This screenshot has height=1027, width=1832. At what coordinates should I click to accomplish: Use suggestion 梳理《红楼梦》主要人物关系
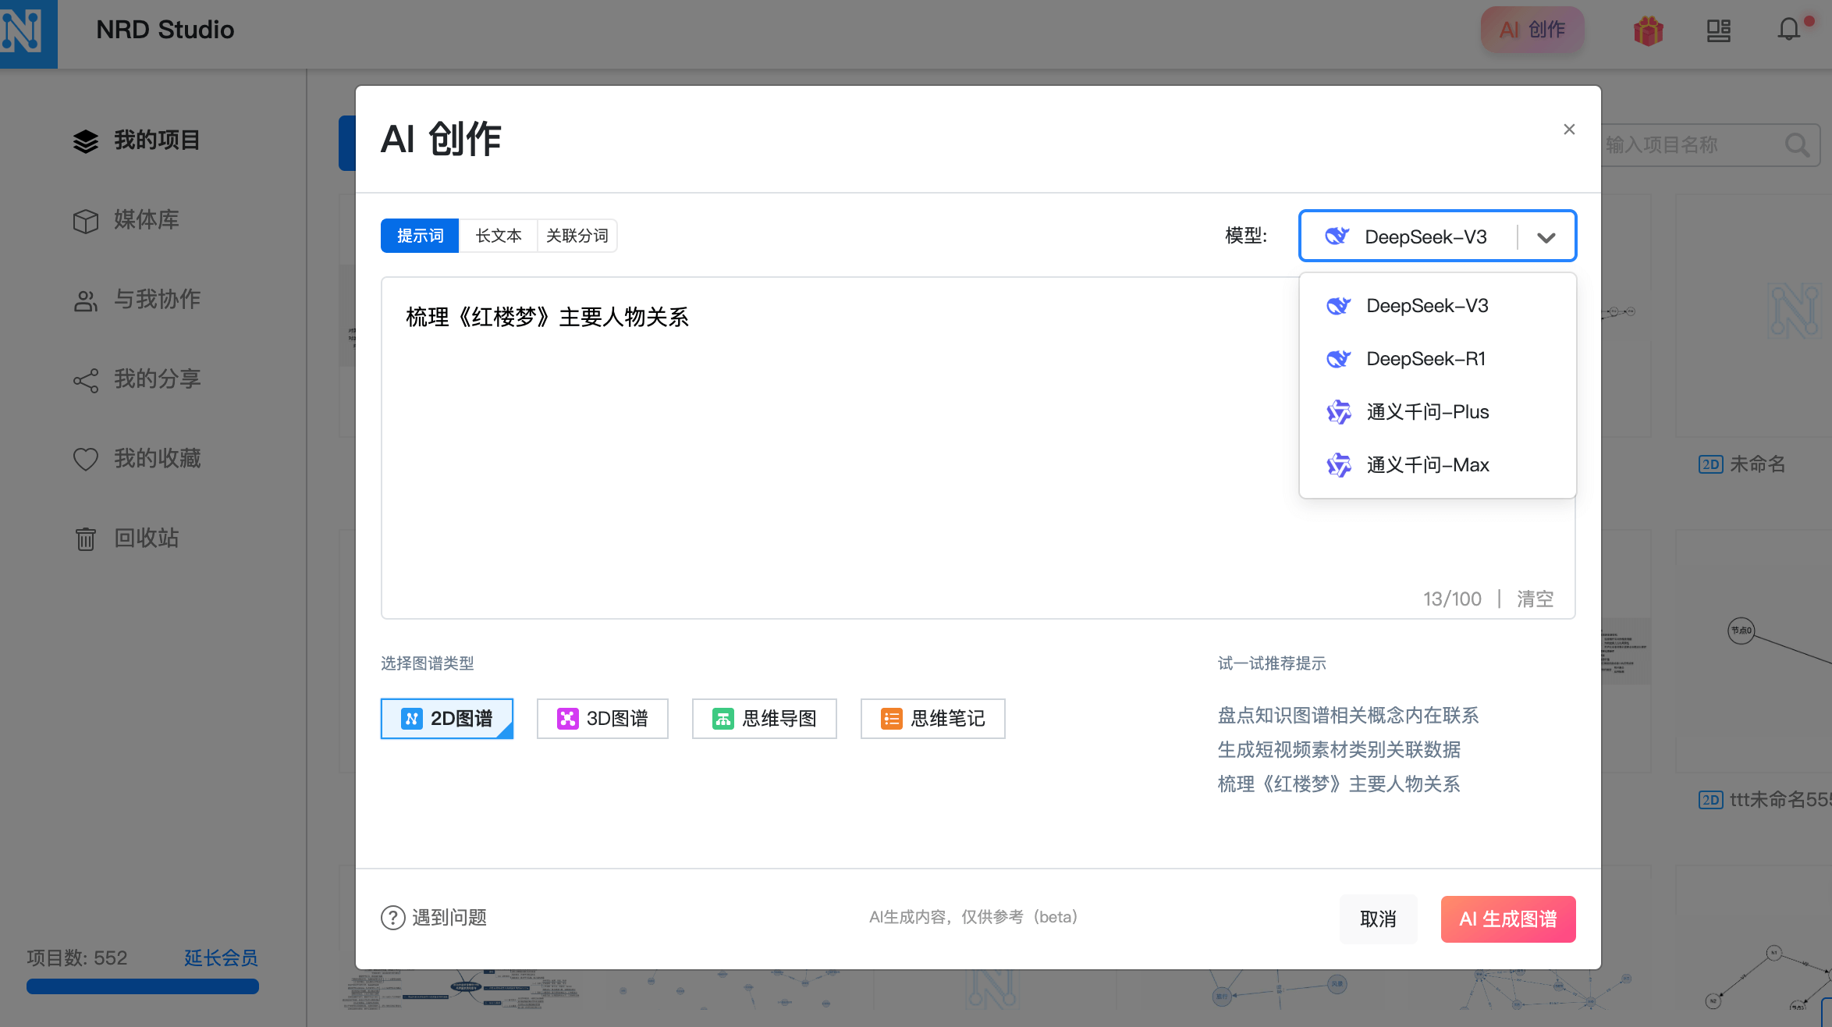pyautogui.click(x=1339, y=784)
